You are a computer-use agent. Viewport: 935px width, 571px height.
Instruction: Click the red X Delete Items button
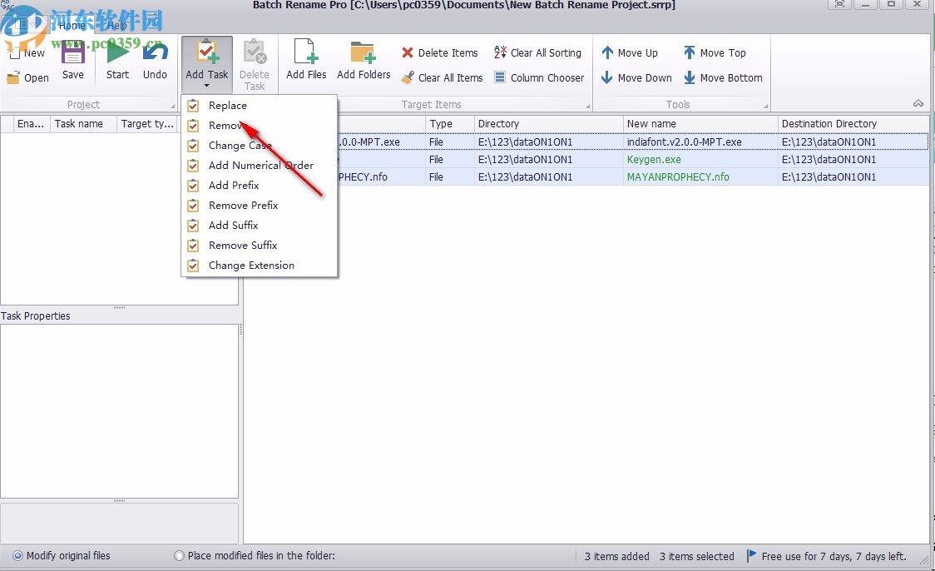tap(440, 52)
